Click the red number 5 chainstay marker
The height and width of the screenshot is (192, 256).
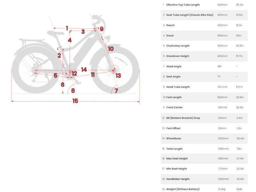pyautogui.click(x=55, y=76)
